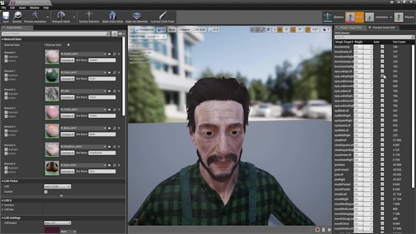Click the viewport Character button

[x=184, y=30]
